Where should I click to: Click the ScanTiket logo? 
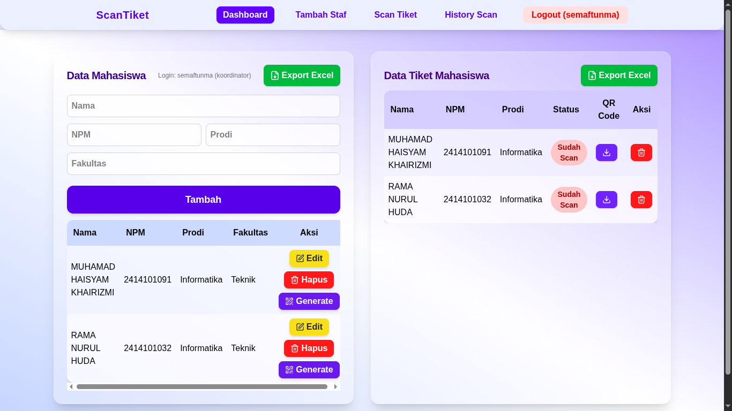point(122,14)
